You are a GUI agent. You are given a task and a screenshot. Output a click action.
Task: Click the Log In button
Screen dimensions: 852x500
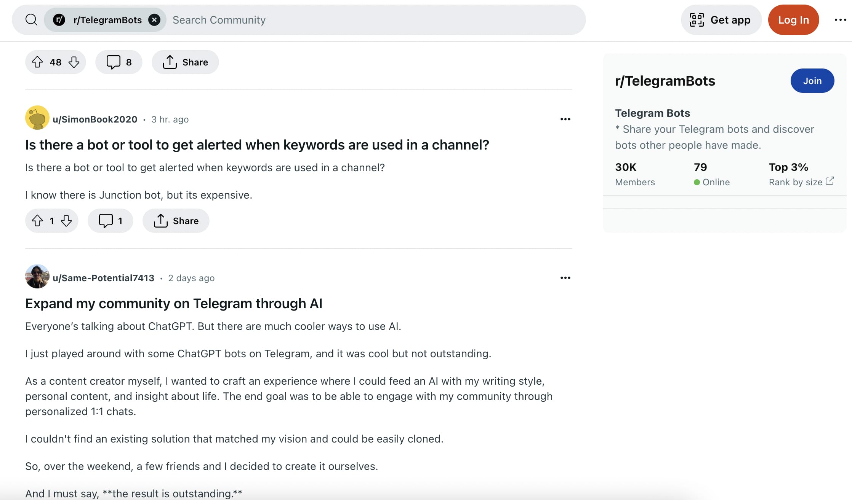(x=793, y=20)
